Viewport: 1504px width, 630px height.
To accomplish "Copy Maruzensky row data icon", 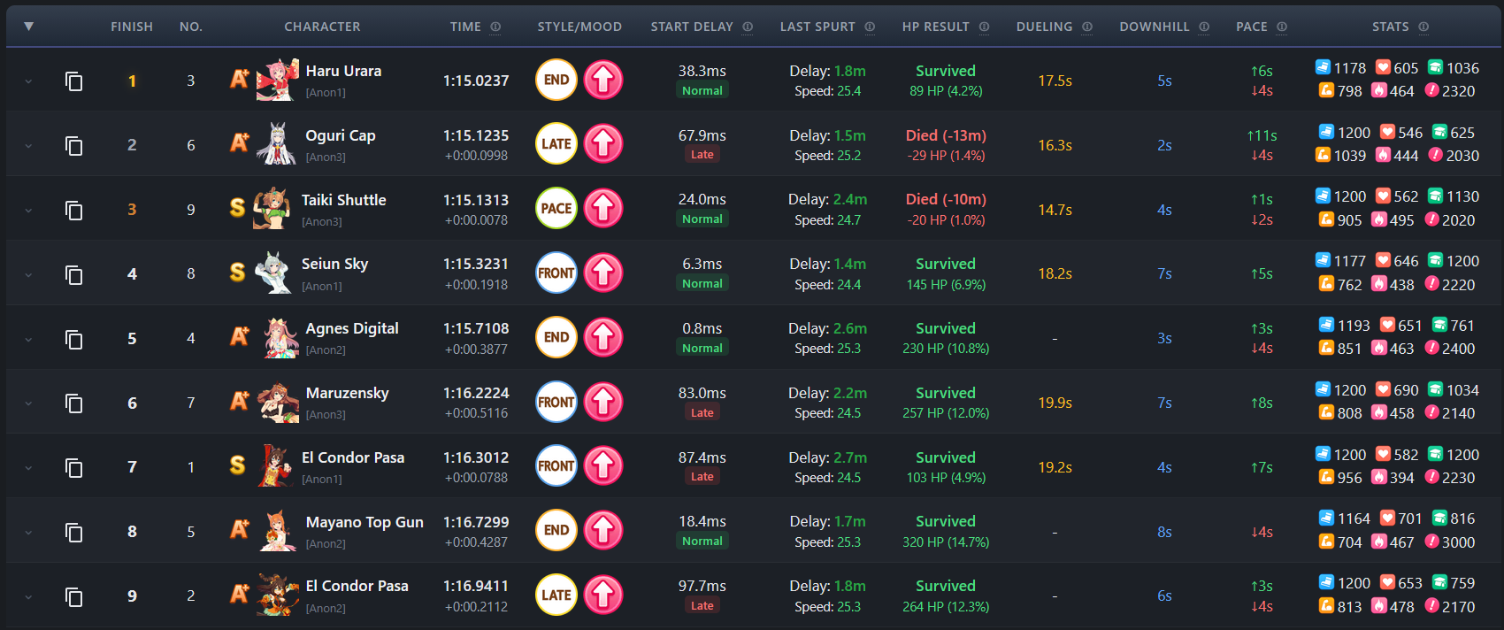I will point(74,403).
